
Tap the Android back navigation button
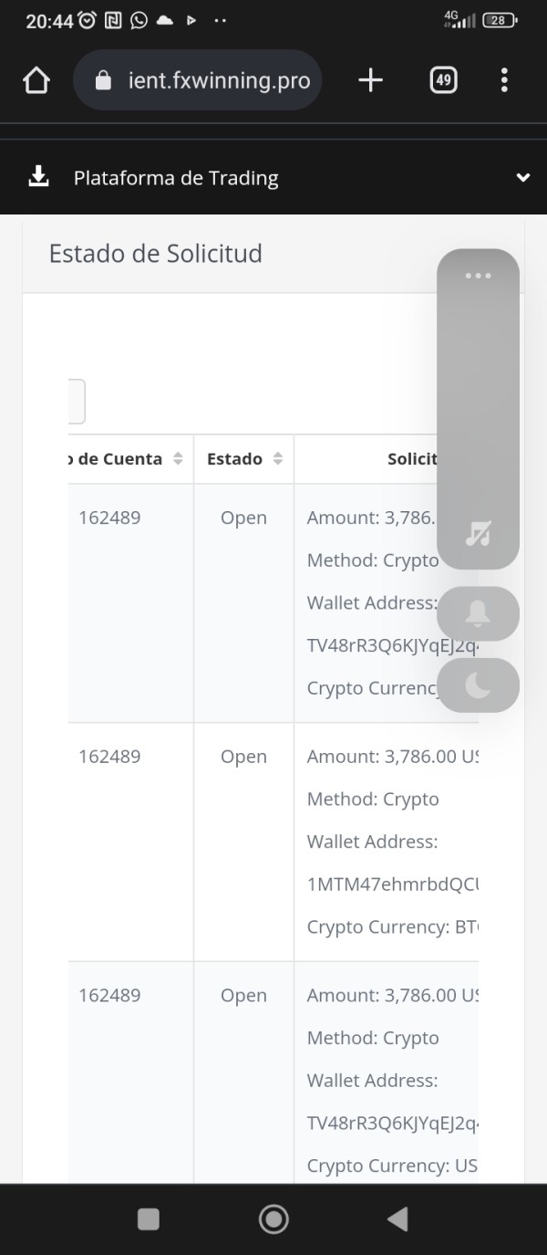[x=397, y=1218]
